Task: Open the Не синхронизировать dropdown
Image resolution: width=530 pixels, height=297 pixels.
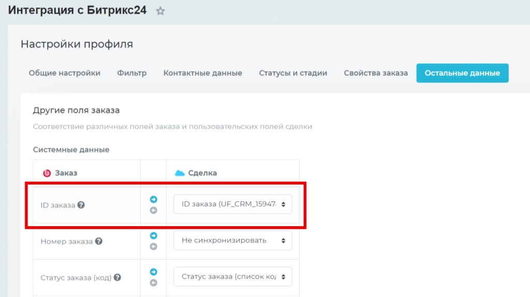Action: tap(232, 240)
